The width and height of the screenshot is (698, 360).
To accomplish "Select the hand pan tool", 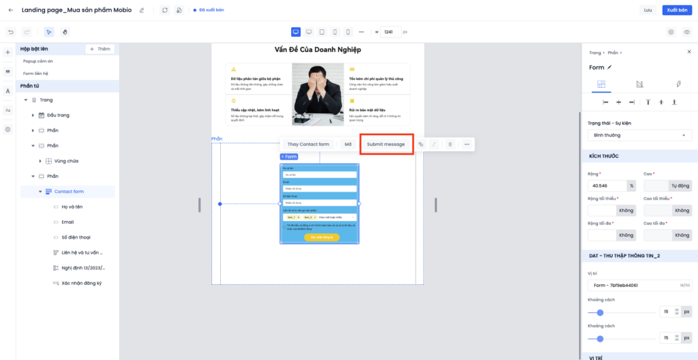I will 65,32.
